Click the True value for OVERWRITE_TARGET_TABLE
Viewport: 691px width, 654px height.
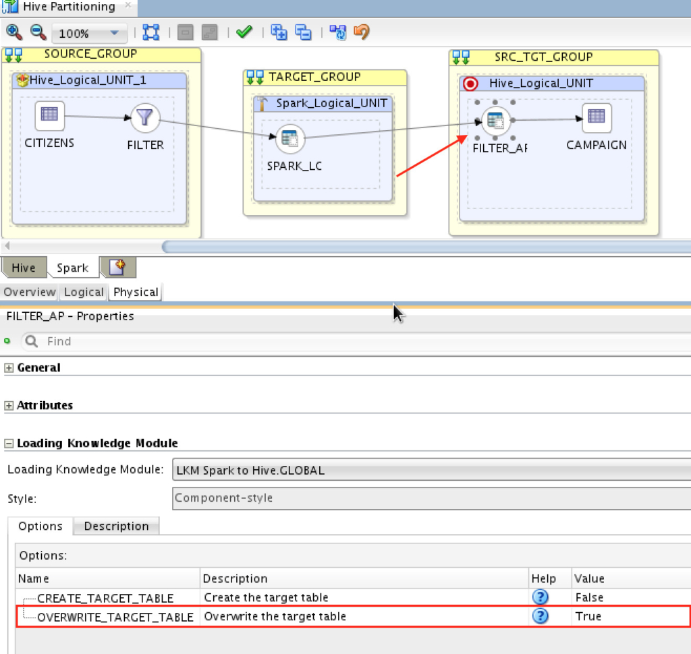pyautogui.click(x=588, y=616)
